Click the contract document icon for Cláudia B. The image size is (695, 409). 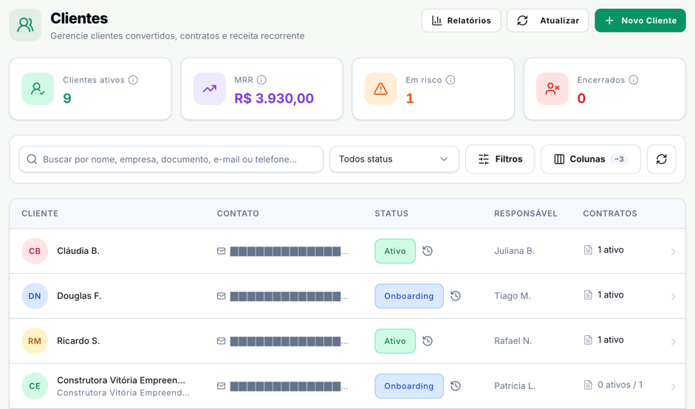(588, 250)
